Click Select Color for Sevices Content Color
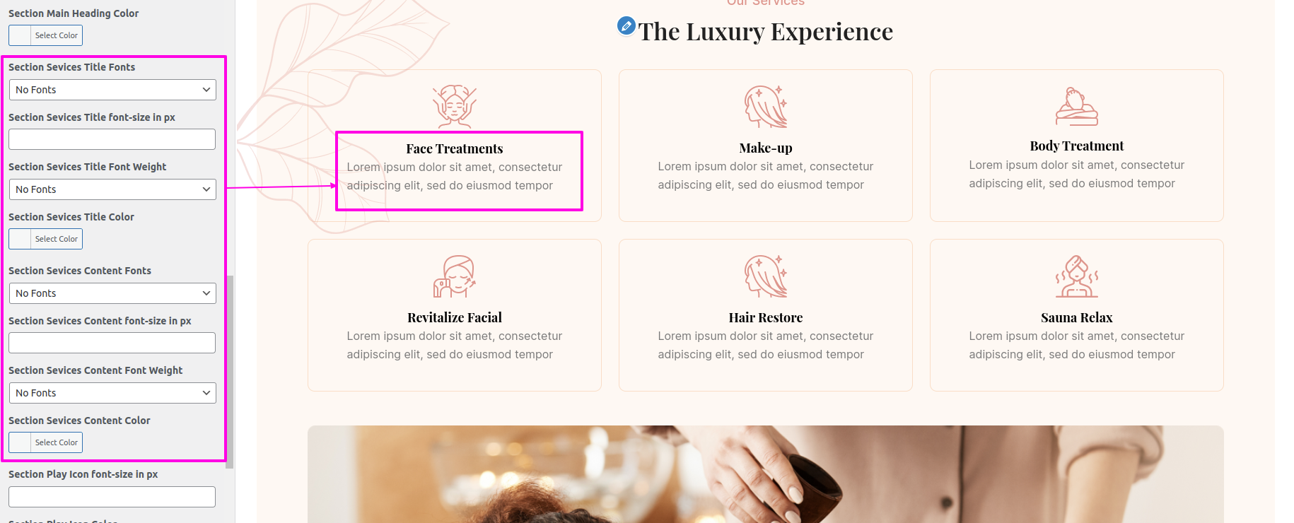 pyautogui.click(x=45, y=442)
